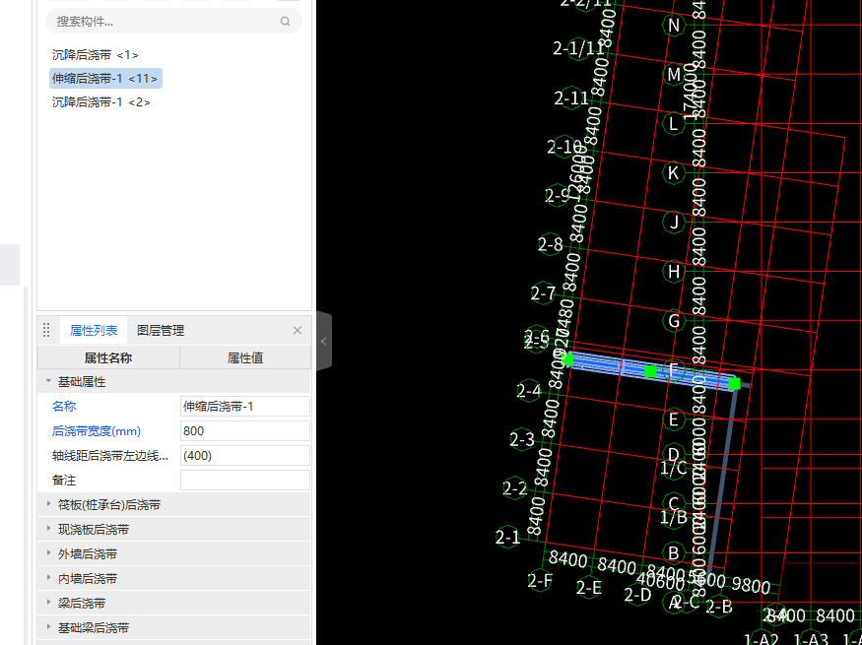
Task: Expand 外墙后浇带 section
Action: pos(48,553)
